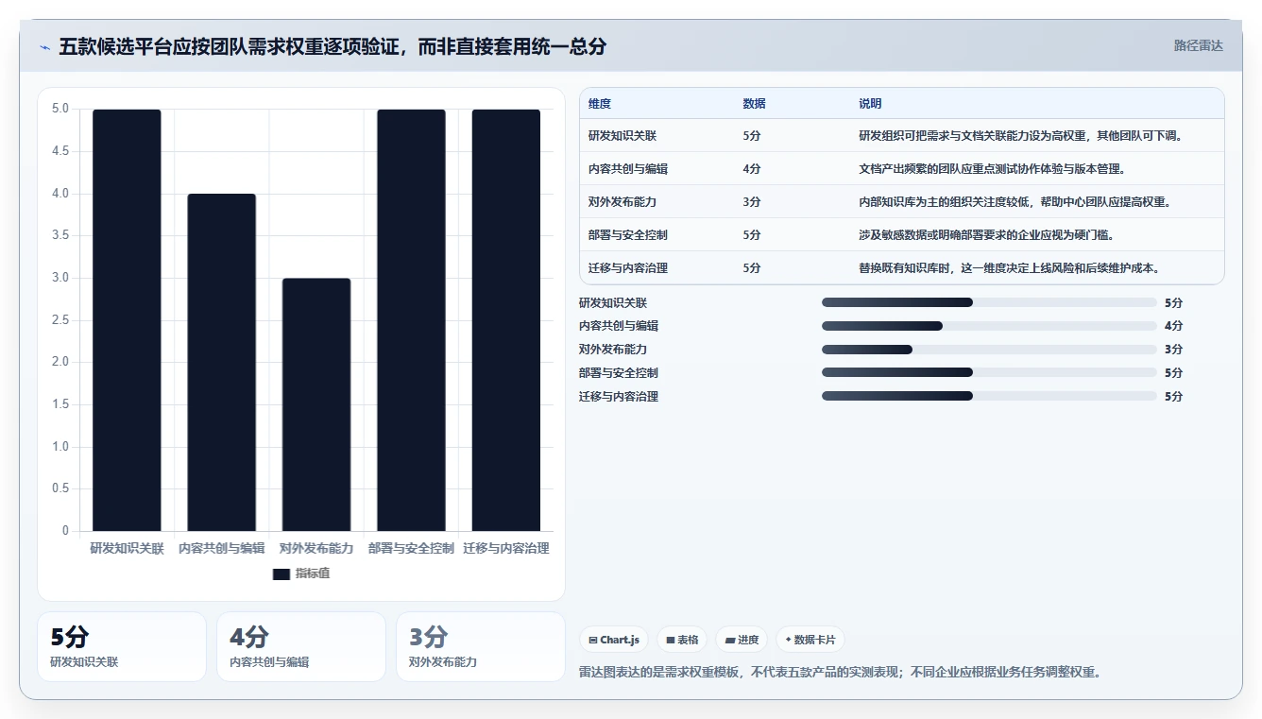Click the 对外发布能力 x-axis label
This screenshot has width=1262, height=719.
point(316,548)
